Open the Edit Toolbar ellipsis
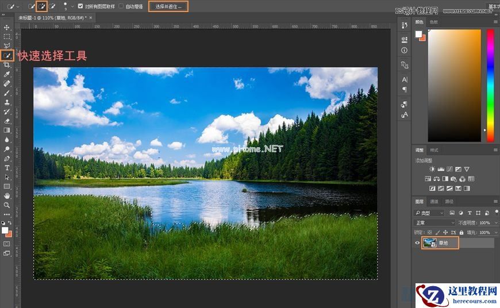500x308 pixels. point(7,214)
